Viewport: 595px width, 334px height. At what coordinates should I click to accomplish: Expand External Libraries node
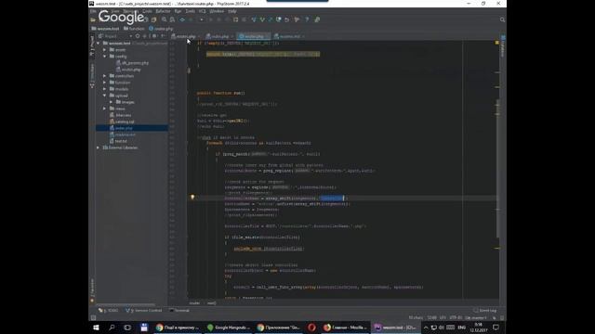99,148
